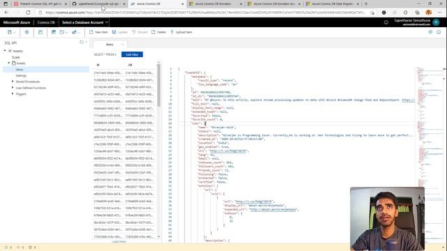
Task: Sort by the /id column header
Action: 130,65
